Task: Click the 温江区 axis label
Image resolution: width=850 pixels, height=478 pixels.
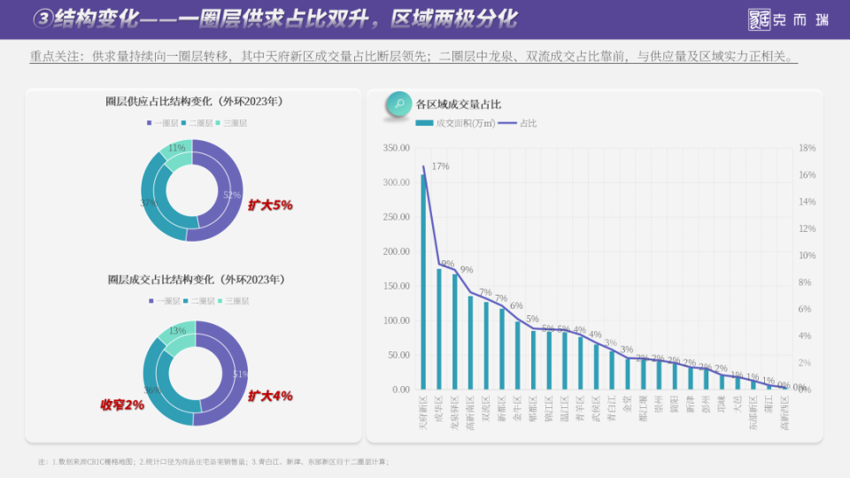Action: click(x=565, y=409)
